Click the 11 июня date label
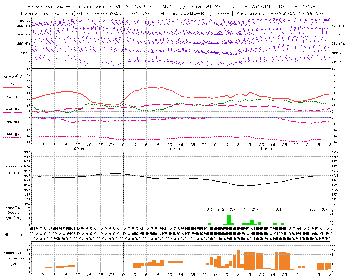This screenshot has width=346, height=277. pyautogui.click(x=266, y=149)
